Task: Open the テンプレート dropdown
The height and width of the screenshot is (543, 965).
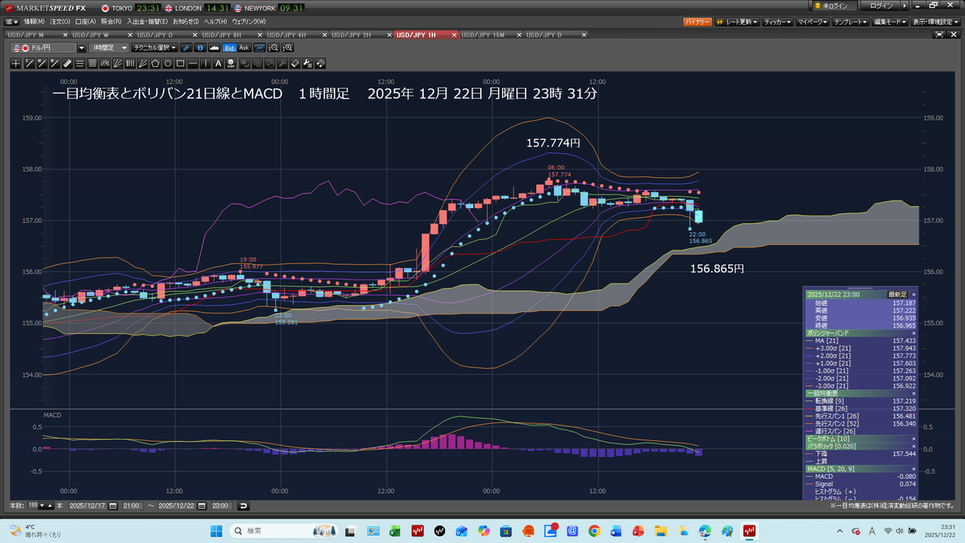Action: tap(851, 22)
